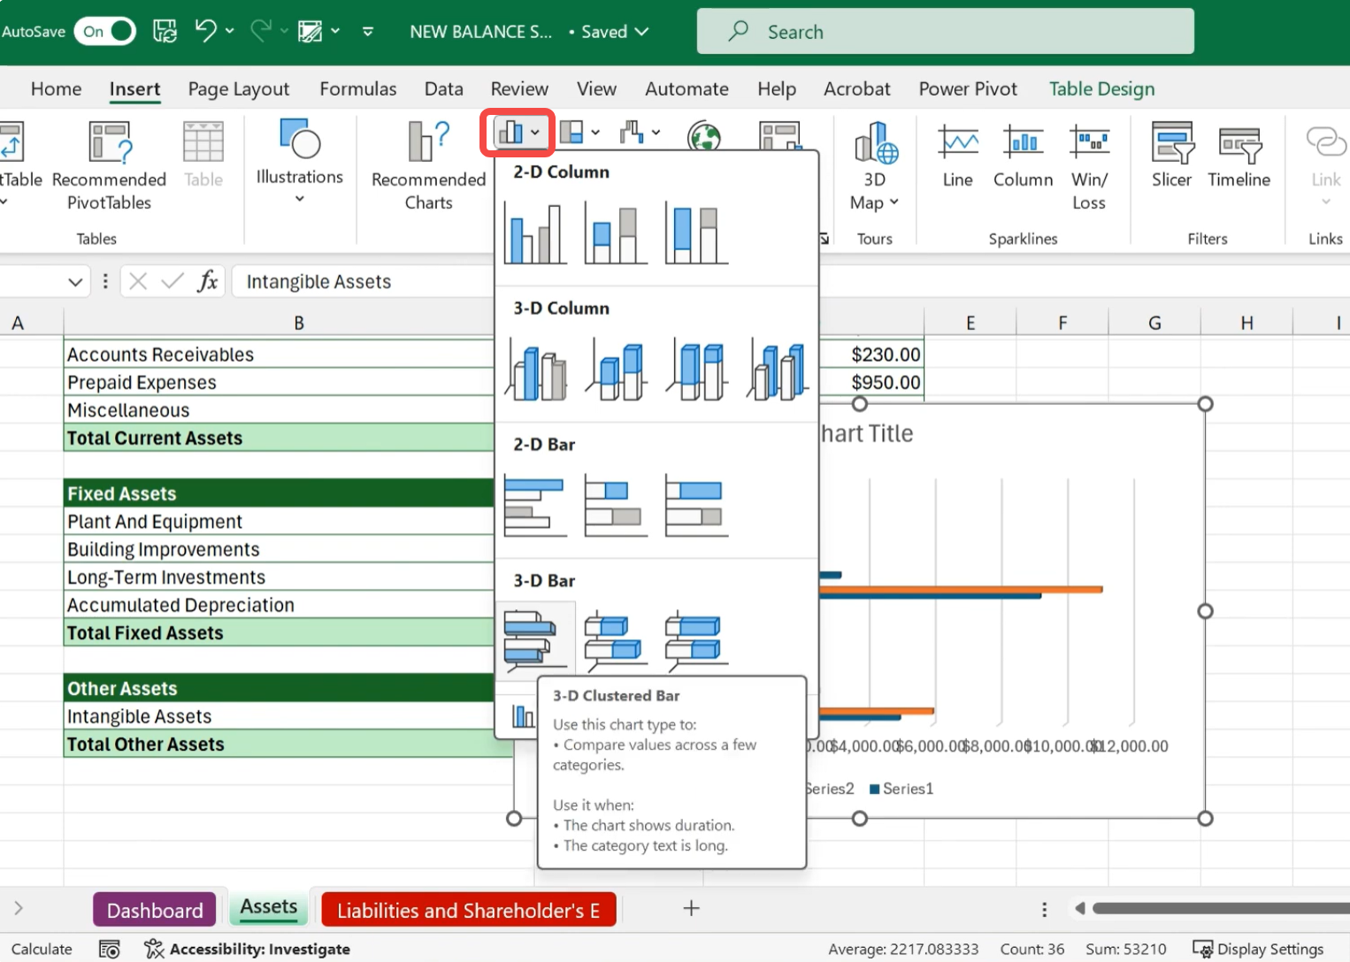The width and height of the screenshot is (1350, 962).
Task: Insert a Line sparkline
Action: coord(958,157)
